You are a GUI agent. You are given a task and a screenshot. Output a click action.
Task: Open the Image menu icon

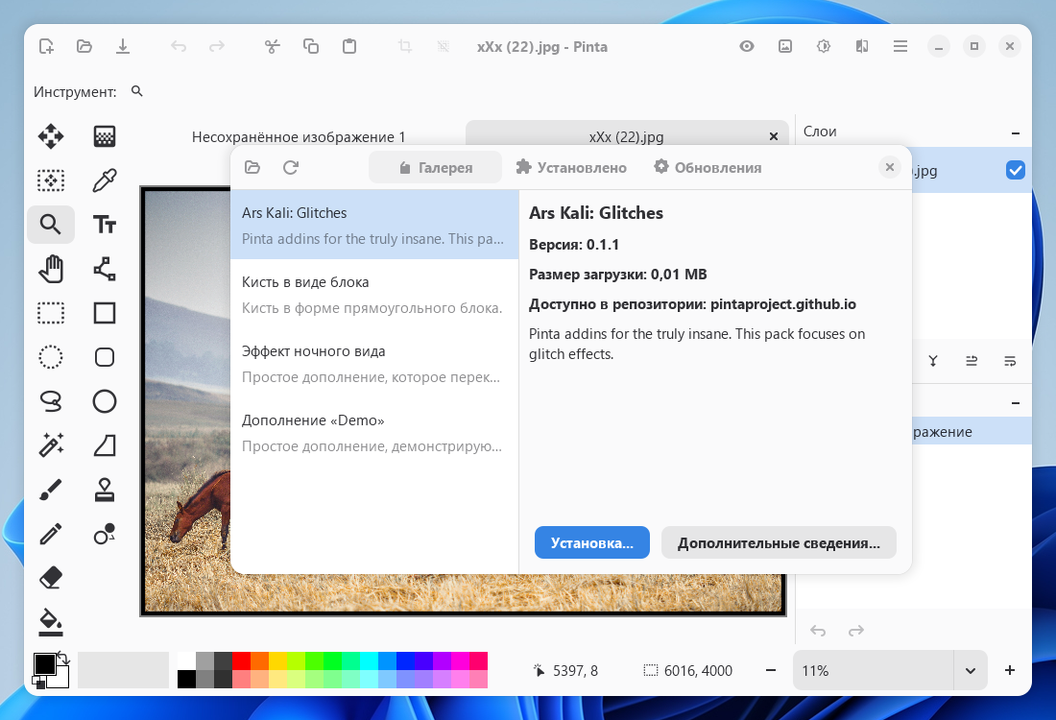pyautogui.click(x=784, y=46)
